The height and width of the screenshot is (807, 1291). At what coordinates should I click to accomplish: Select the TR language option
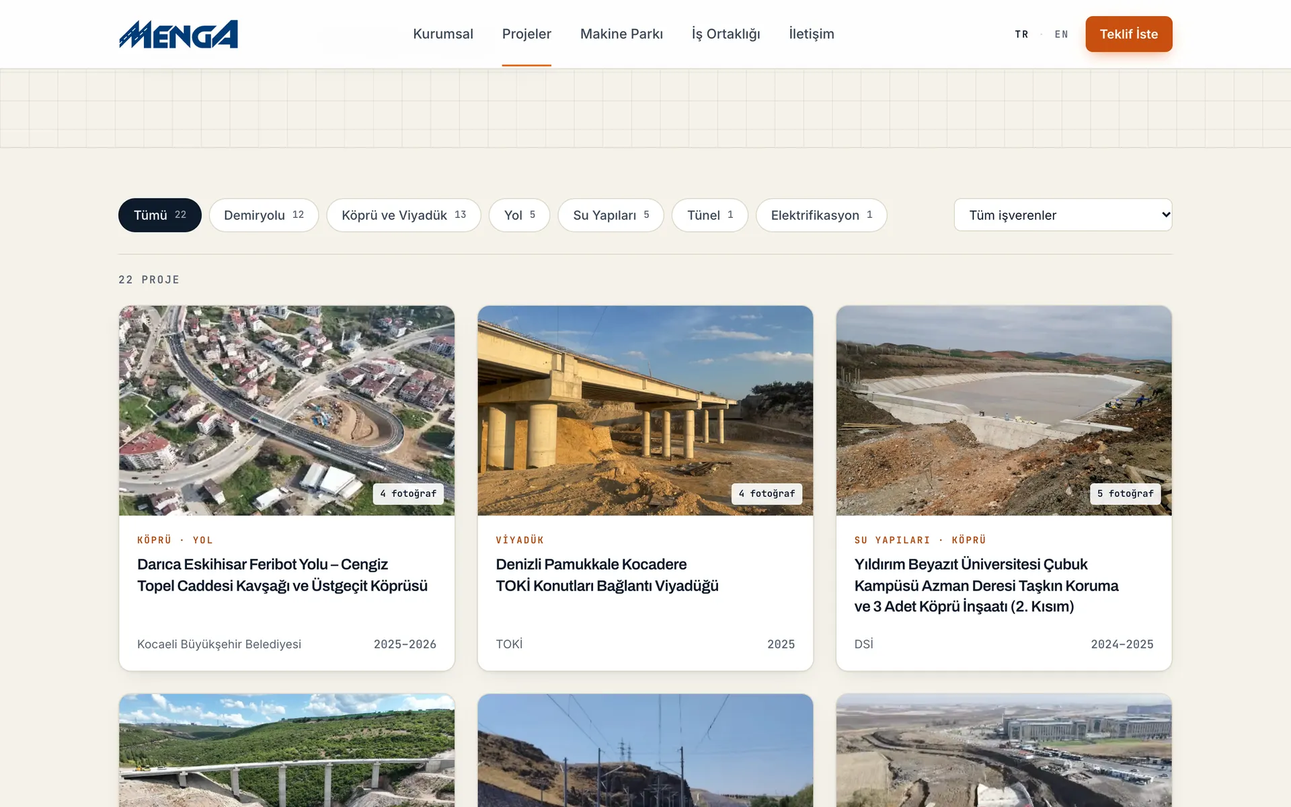click(x=1021, y=34)
